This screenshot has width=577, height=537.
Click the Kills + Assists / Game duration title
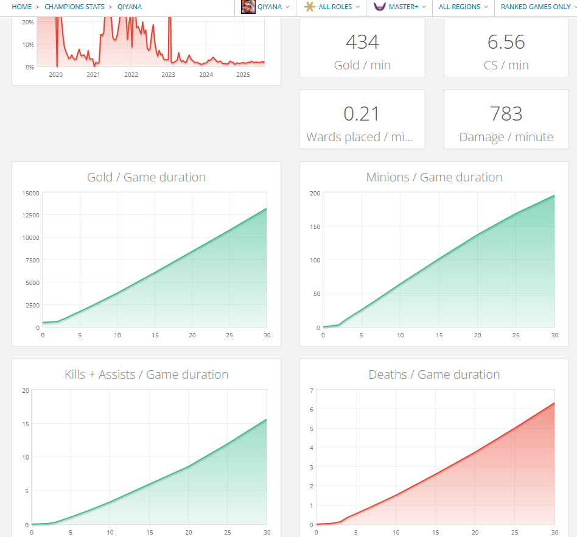[x=147, y=374]
